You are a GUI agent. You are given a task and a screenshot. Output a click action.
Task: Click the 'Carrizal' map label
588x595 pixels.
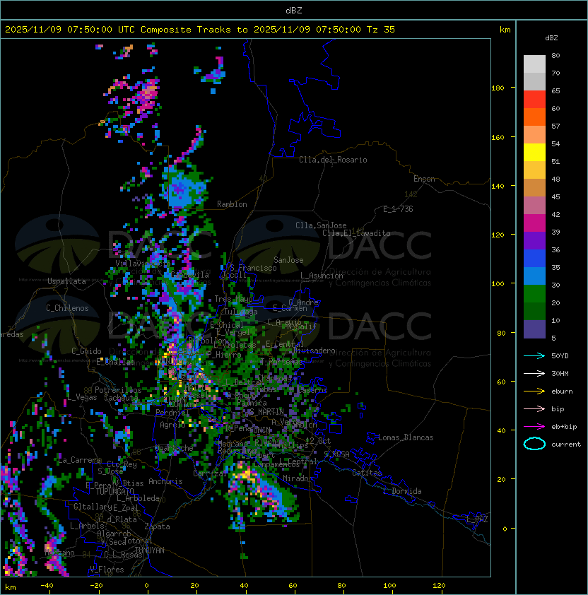point(210,473)
